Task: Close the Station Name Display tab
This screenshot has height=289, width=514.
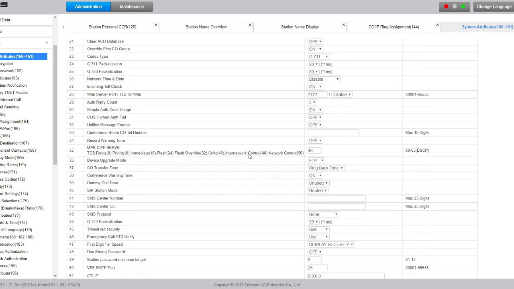Action: click(343, 25)
